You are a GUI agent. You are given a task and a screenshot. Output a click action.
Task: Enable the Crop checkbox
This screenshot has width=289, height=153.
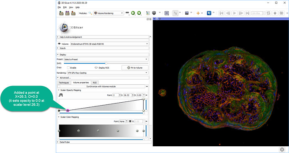pos(68,68)
